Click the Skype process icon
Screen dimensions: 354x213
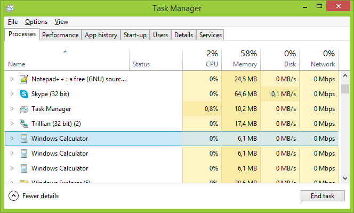tap(23, 94)
